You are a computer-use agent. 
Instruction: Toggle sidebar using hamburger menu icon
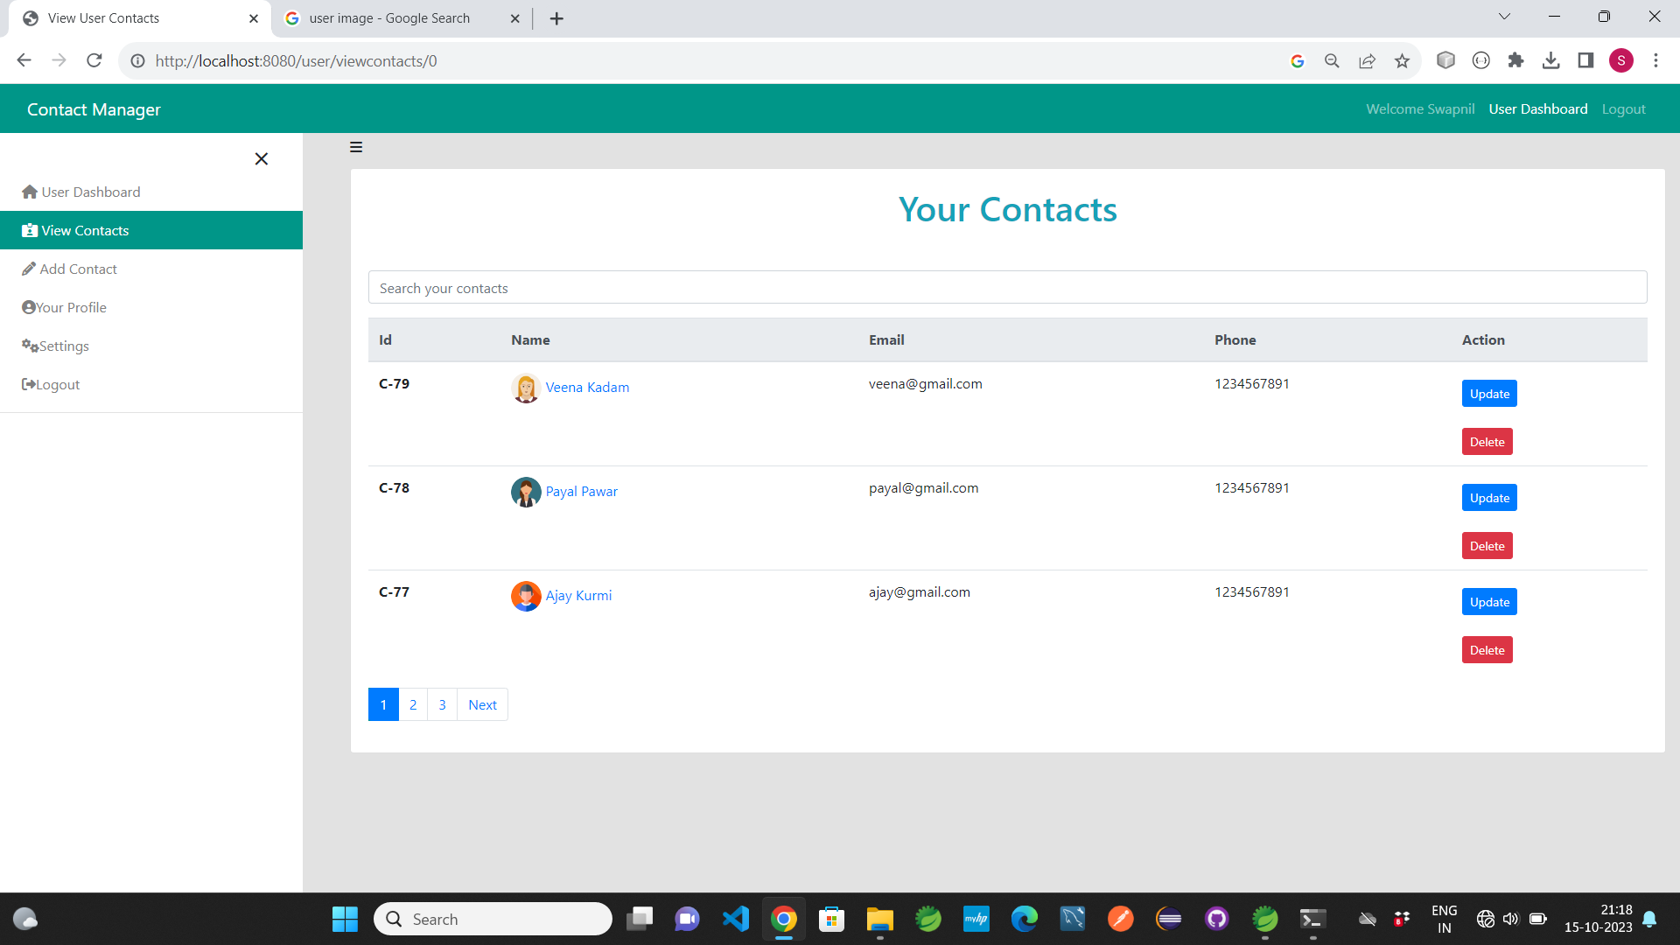(356, 147)
